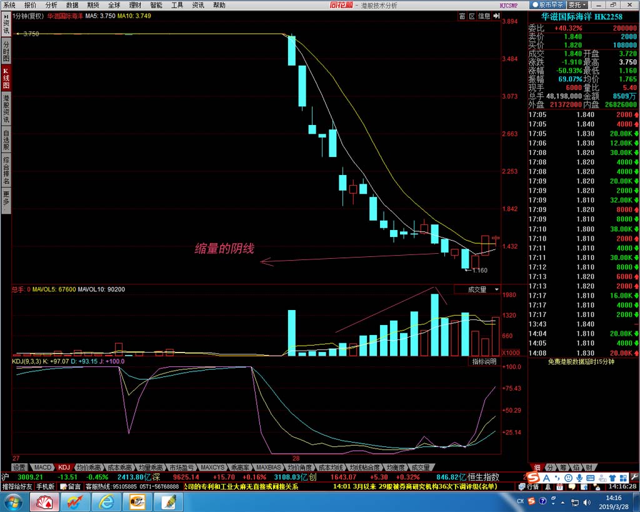Select the 港股资讯 sidebar tab
640x512 pixels.
(6, 109)
